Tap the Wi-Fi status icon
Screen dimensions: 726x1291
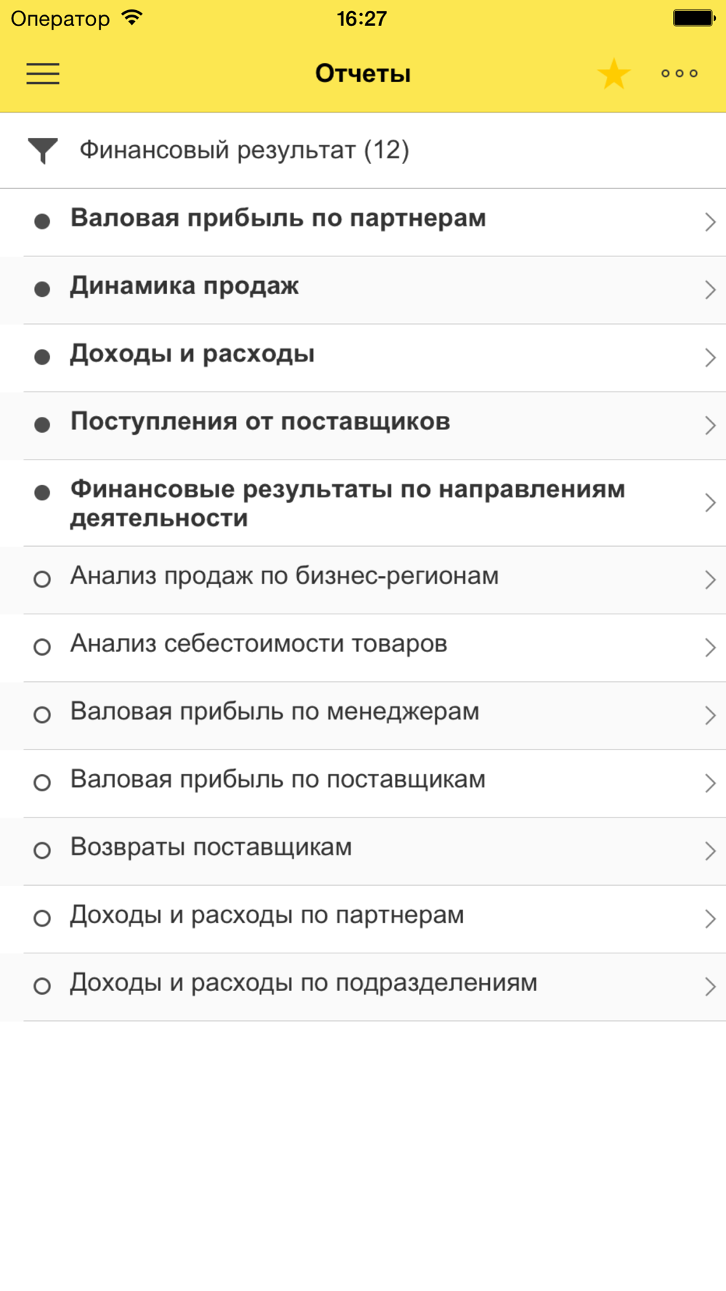[x=132, y=18]
